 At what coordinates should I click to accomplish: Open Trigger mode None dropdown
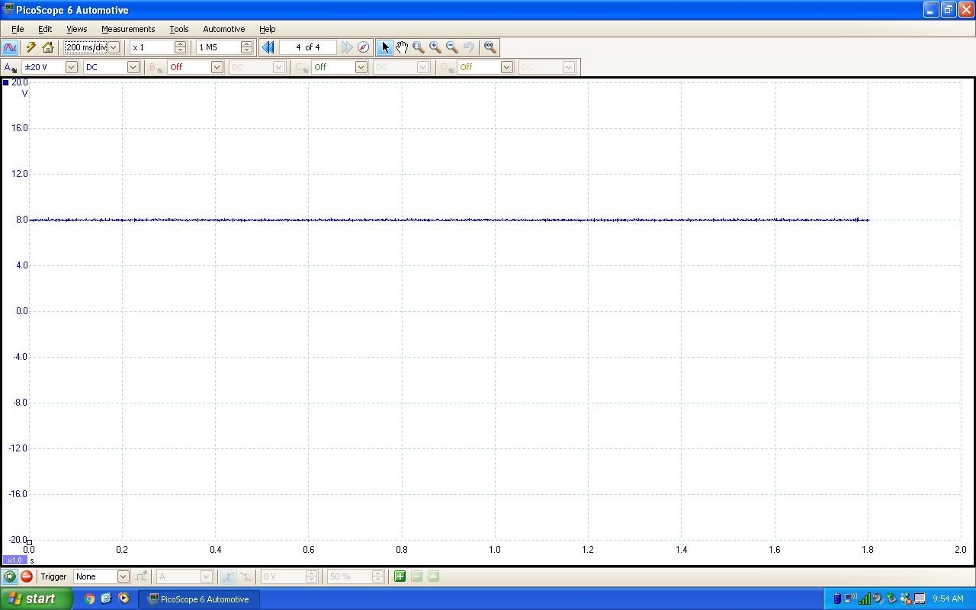pos(123,576)
